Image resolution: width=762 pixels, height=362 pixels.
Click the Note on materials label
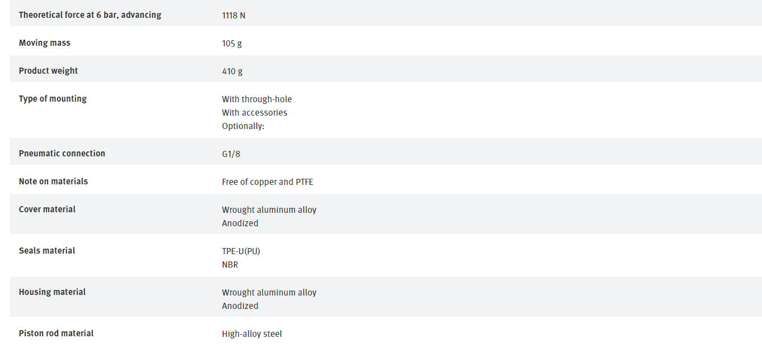click(53, 182)
